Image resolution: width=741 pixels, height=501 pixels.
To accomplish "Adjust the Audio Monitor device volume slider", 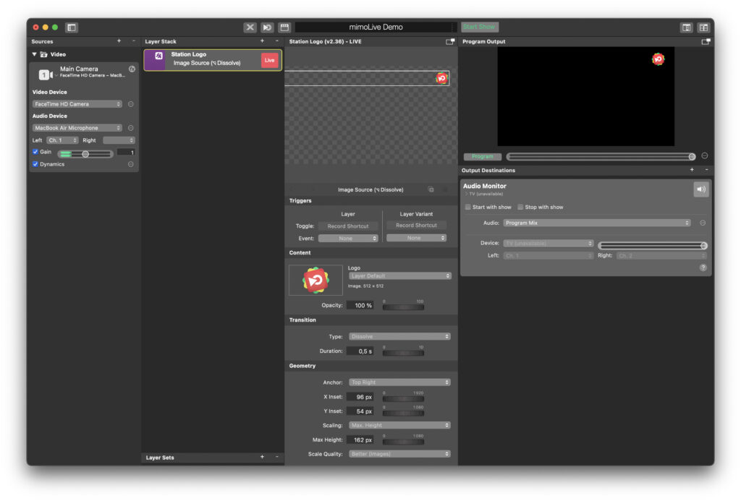I will click(653, 246).
